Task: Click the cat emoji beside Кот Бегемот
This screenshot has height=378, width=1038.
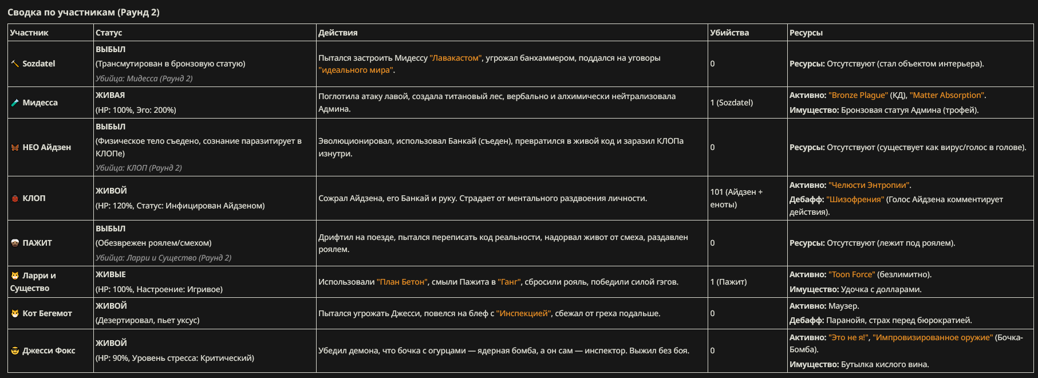Action: [x=15, y=313]
